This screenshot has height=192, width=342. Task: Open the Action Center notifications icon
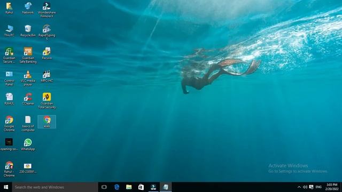311,187
